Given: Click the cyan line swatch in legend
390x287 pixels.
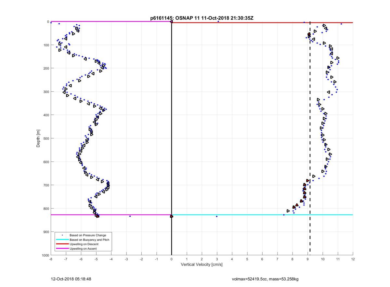Looking at the screenshot, I should (x=62, y=240).
